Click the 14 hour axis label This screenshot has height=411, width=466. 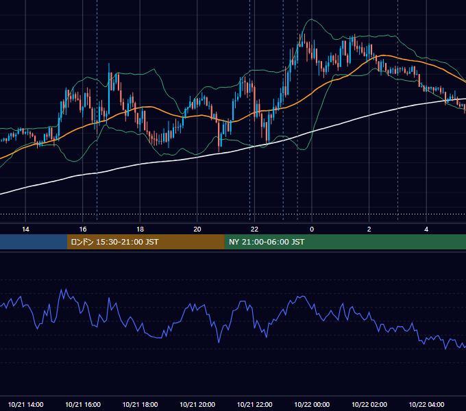pos(25,229)
